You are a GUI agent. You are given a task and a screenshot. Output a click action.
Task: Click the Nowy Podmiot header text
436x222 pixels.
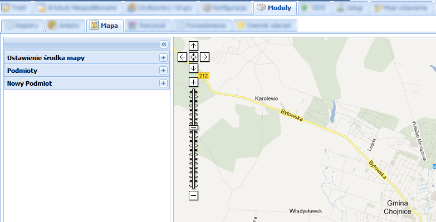[30, 83]
